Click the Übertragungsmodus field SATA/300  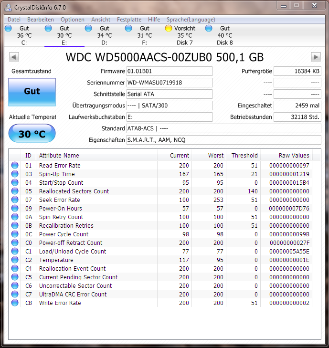(170, 105)
